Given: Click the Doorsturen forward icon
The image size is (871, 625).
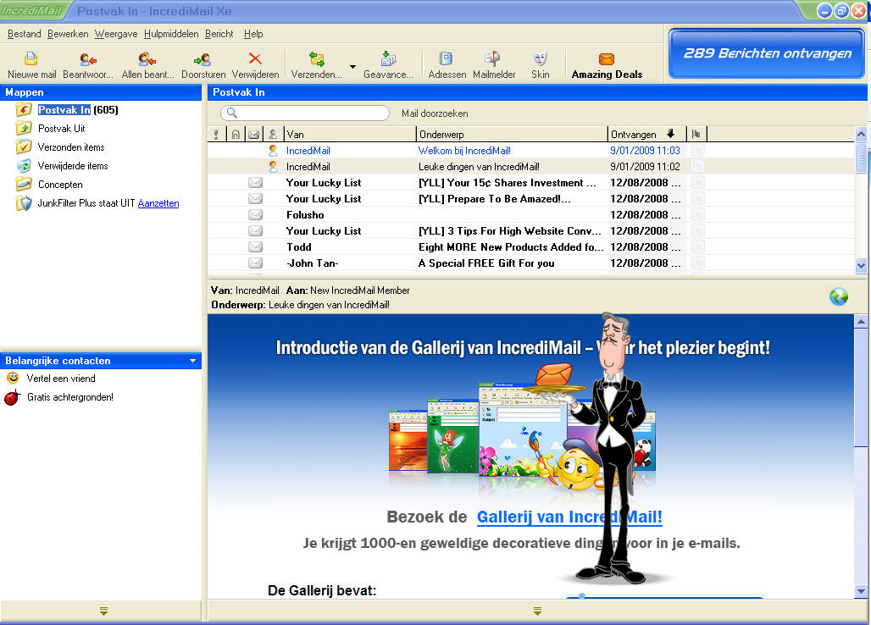Looking at the screenshot, I should [202, 58].
